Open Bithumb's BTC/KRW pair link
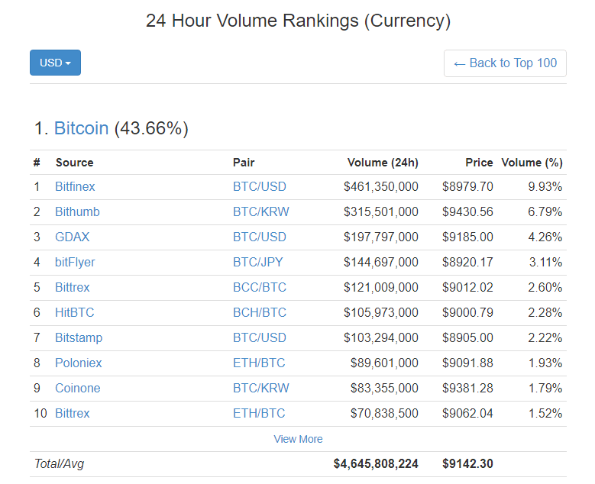The width and height of the screenshot is (595, 484). click(260, 211)
